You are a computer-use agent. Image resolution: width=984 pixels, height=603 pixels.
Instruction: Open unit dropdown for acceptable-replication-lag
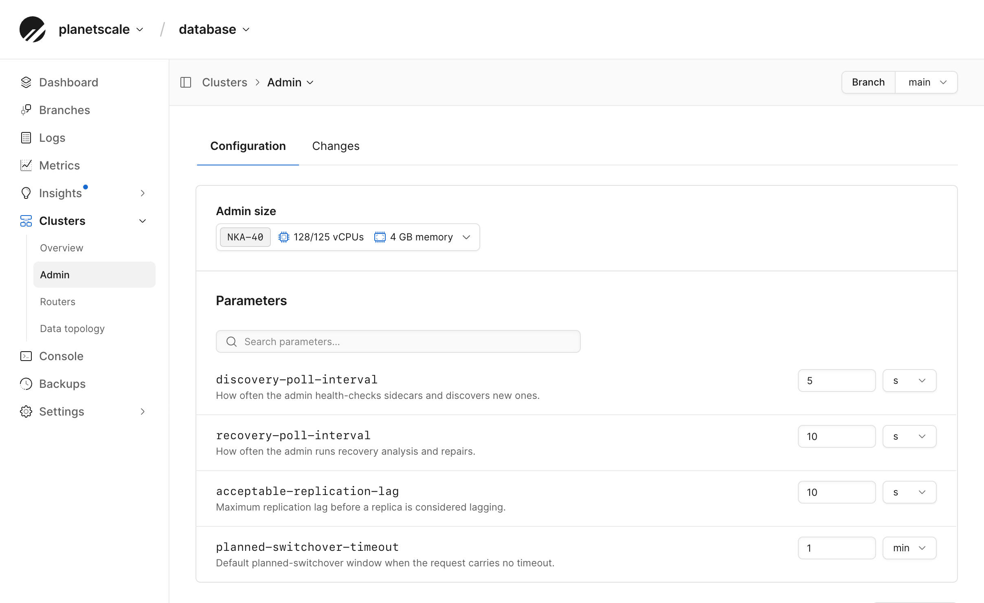pyautogui.click(x=909, y=492)
